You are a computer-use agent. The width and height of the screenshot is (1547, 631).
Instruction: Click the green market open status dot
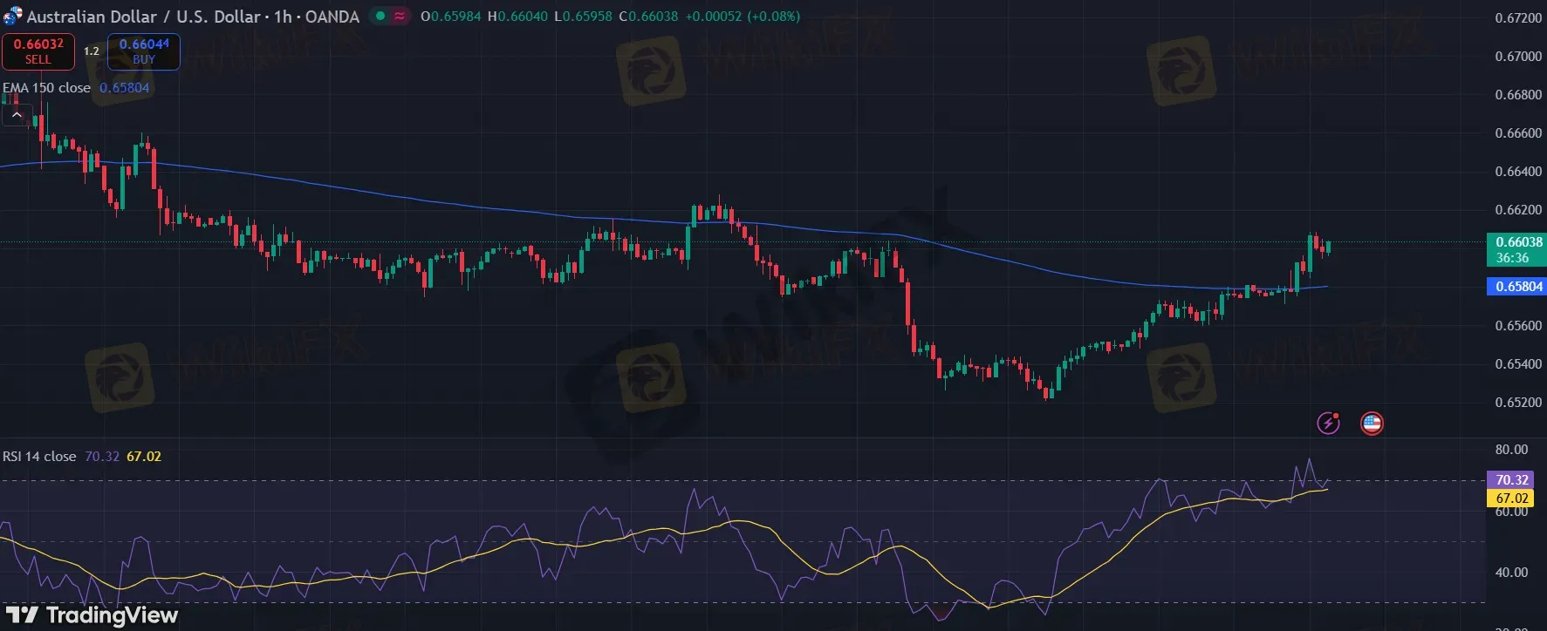pyautogui.click(x=380, y=16)
